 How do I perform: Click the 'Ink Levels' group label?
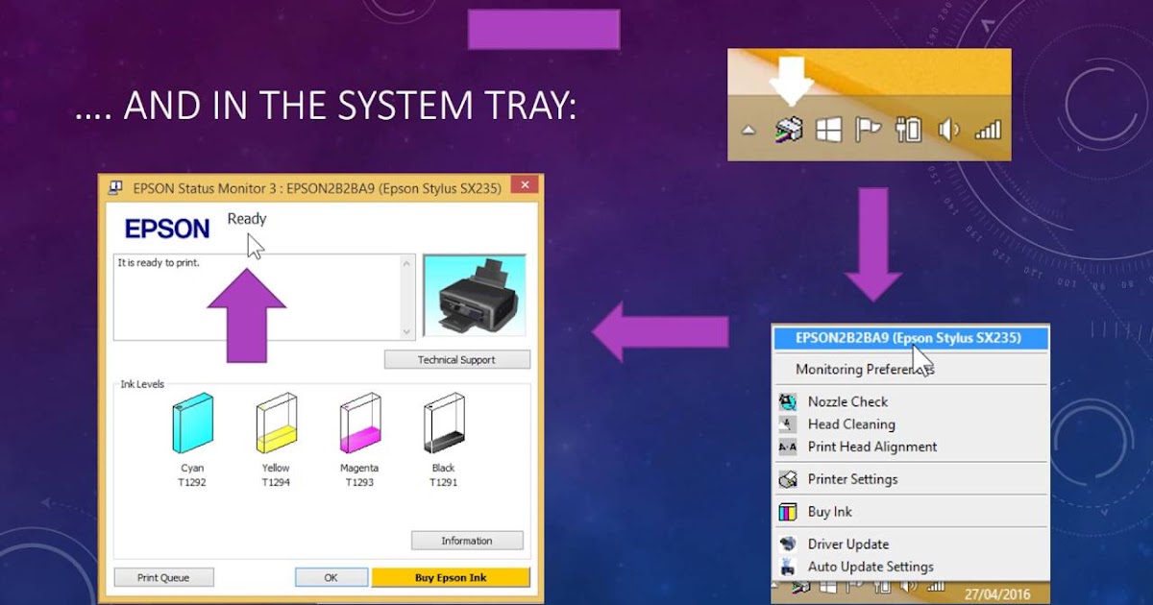pyautogui.click(x=142, y=384)
